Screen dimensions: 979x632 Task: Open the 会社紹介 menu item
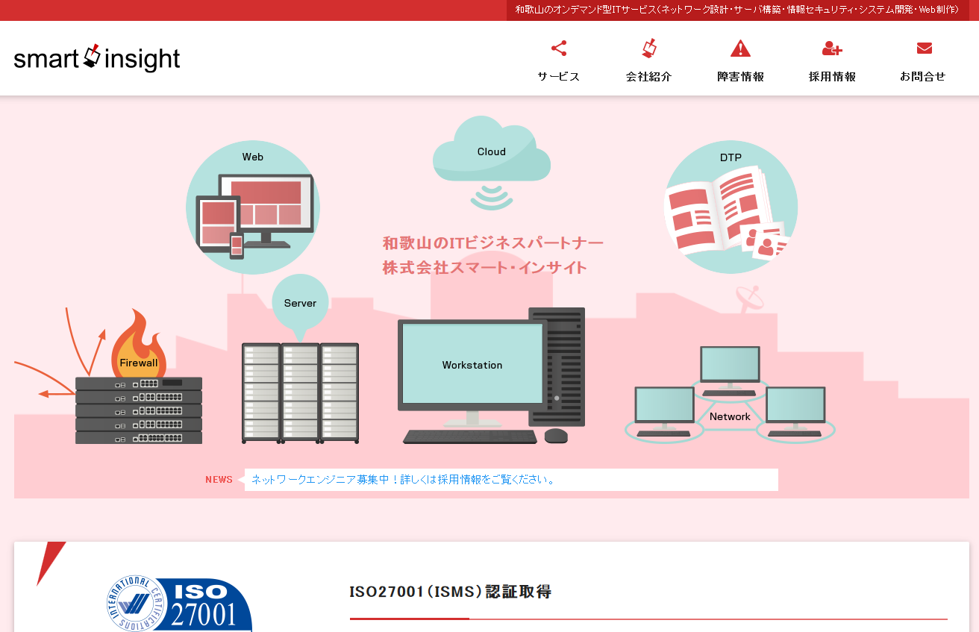click(649, 76)
